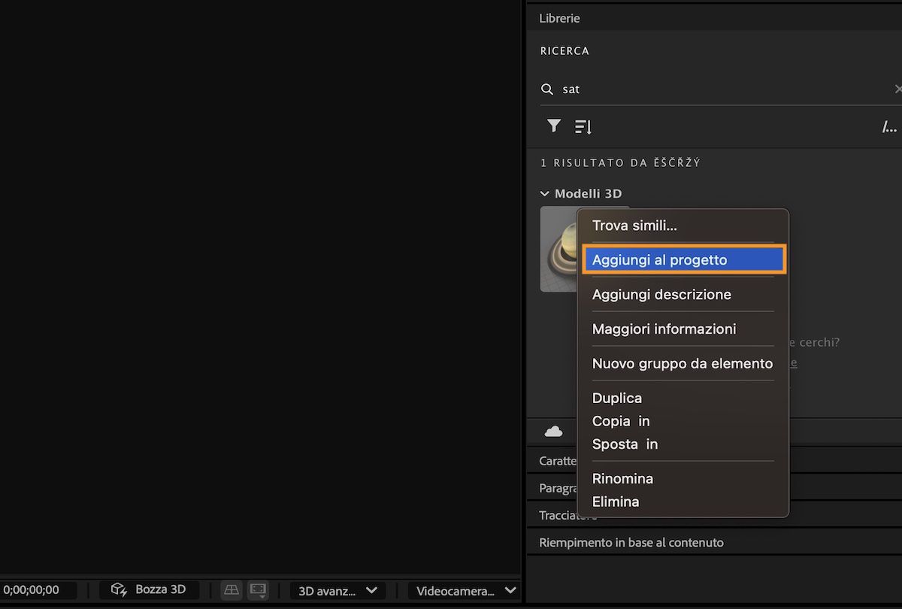
Task: Click the RICERCA heading text
Action: pyautogui.click(x=565, y=51)
